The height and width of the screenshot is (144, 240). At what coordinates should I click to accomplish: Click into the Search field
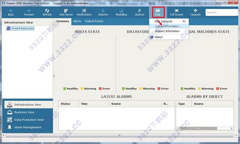click(x=222, y=13)
